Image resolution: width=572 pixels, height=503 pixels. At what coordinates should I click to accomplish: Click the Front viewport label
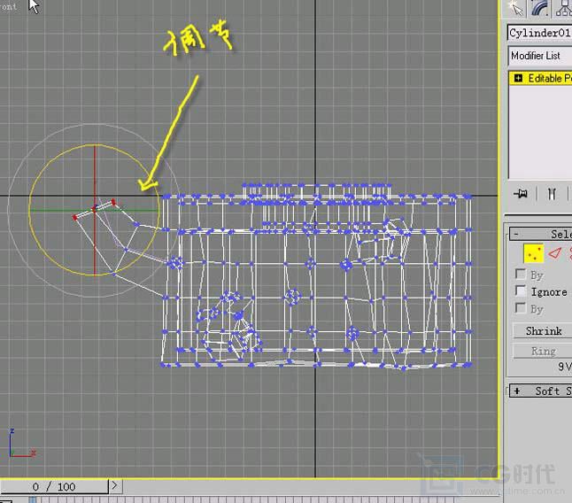point(8,6)
